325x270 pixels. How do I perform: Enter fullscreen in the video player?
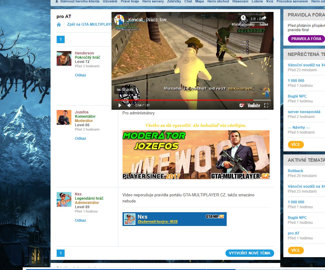(x=266, y=105)
